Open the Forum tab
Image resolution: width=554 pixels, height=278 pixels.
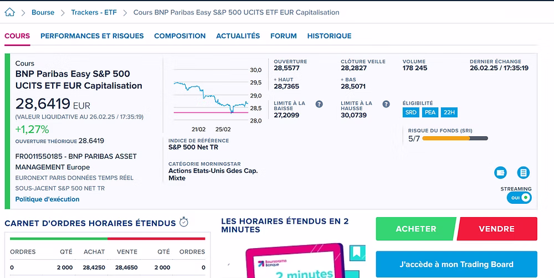(283, 36)
